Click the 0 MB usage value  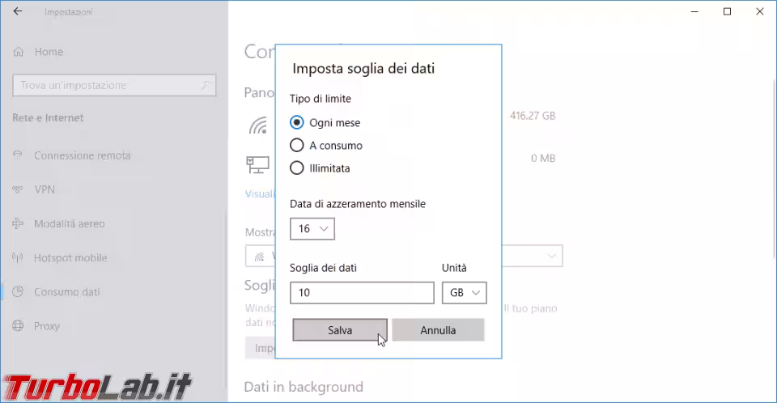tap(543, 158)
